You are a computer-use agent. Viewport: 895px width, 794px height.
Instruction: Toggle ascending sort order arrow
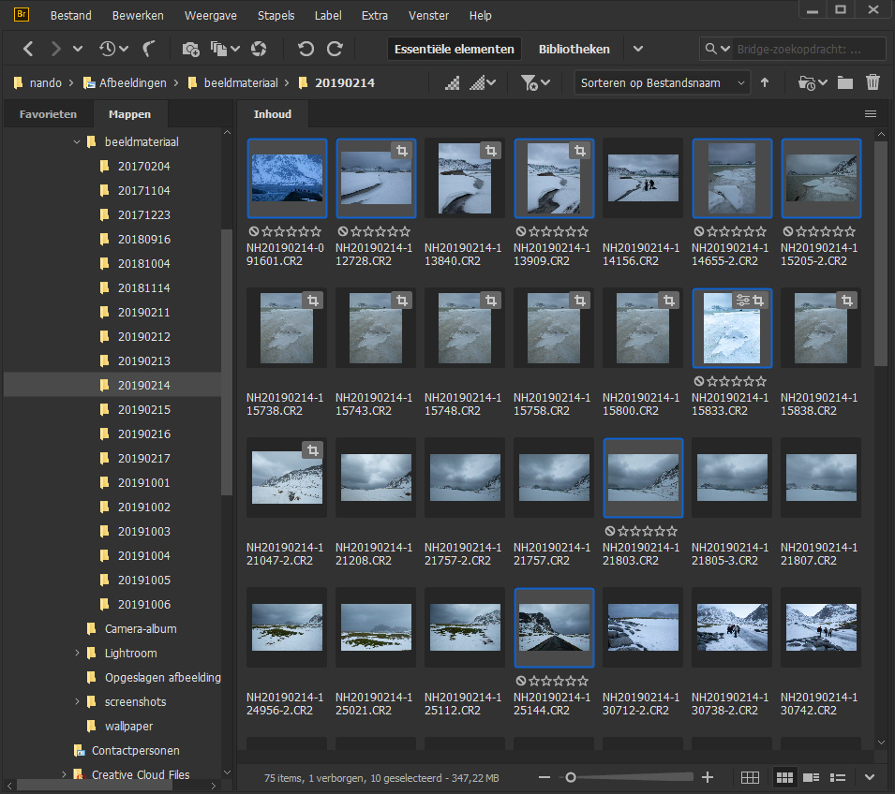[x=765, y=83]
